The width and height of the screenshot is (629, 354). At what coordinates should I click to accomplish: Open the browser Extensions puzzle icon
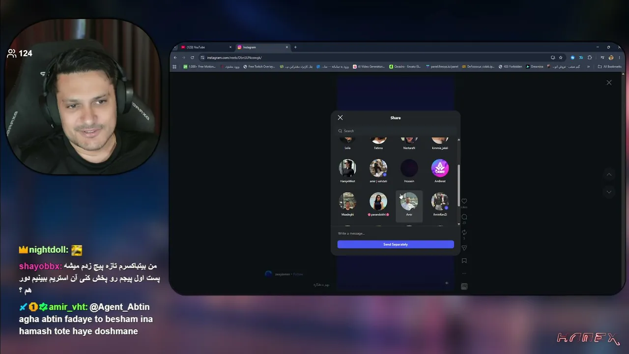tap(590, 58)
